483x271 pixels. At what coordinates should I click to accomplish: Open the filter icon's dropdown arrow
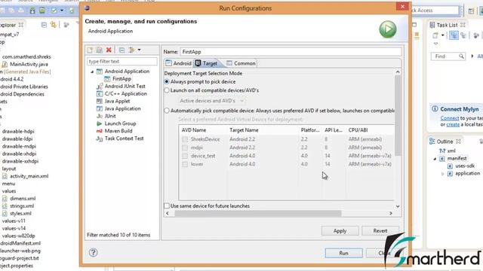click(x=139, y=50)
